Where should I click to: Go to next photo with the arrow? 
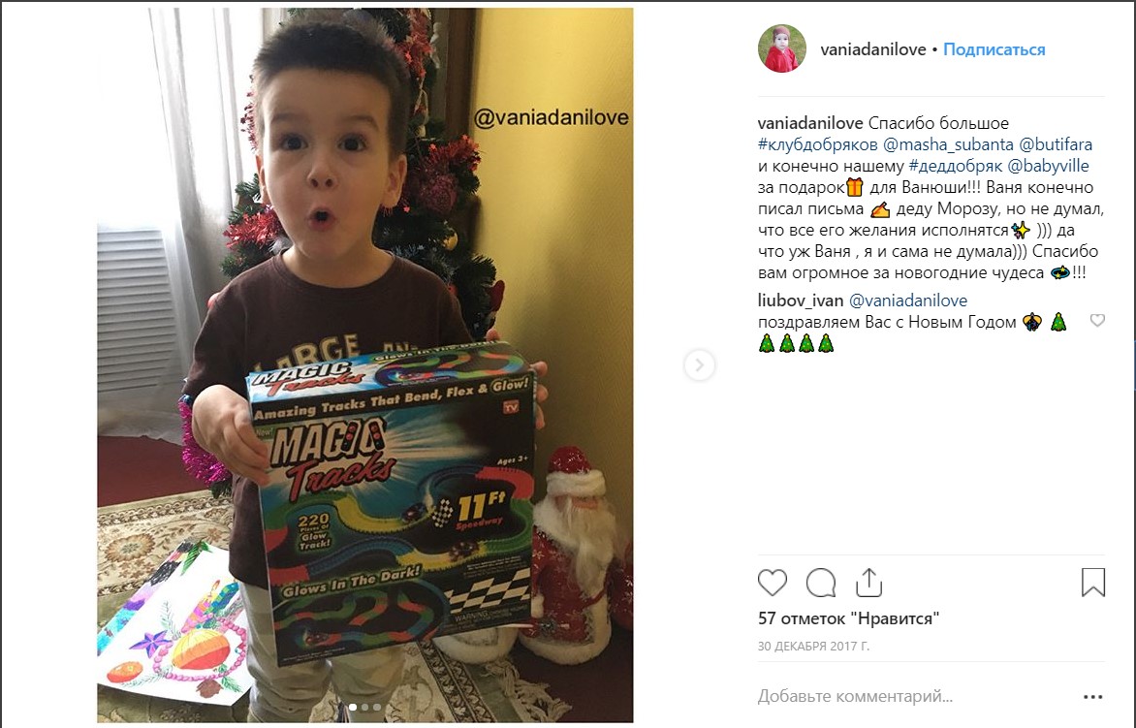(x=699, y=365)
